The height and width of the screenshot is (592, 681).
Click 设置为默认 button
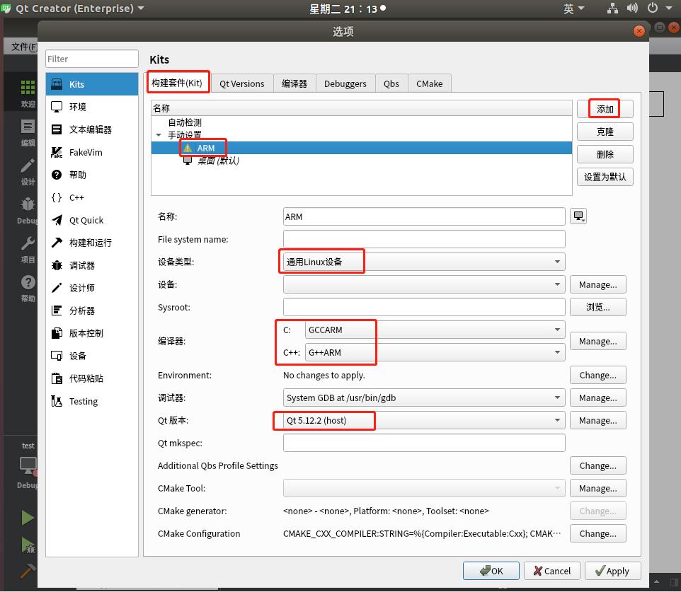[605, 177]
